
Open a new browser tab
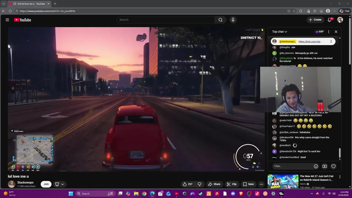(x=55, y=4)
